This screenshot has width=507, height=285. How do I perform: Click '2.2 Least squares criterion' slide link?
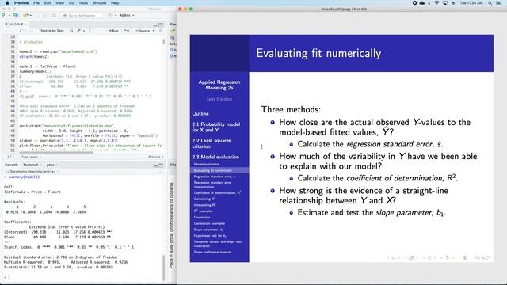pyautogui.click(x=212, y=143)
